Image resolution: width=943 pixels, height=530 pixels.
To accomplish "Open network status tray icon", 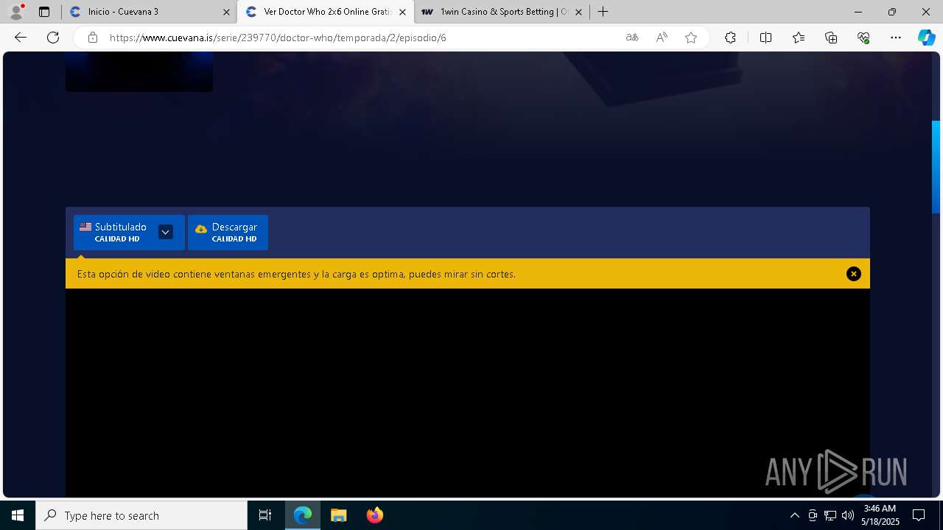I will coord(830,515).
